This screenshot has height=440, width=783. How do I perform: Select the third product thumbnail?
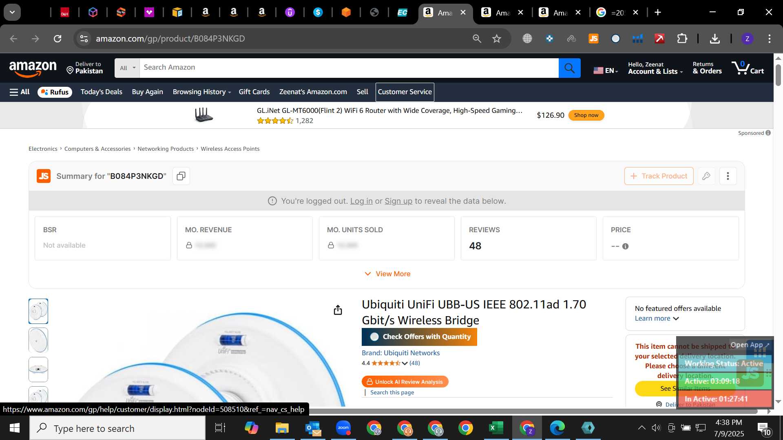(38, 370)
